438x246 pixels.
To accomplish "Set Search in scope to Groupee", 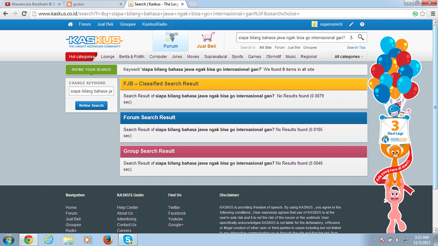I will point(310,47).
